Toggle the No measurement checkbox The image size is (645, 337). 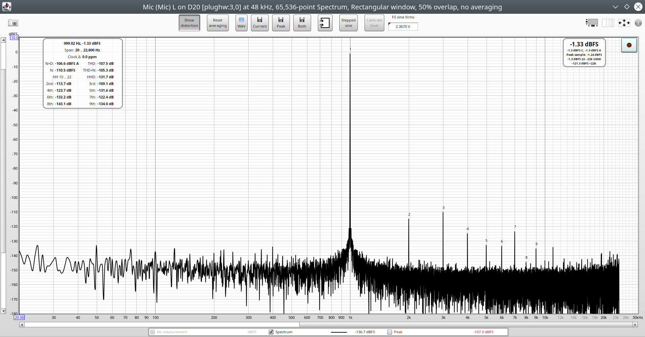153,332
